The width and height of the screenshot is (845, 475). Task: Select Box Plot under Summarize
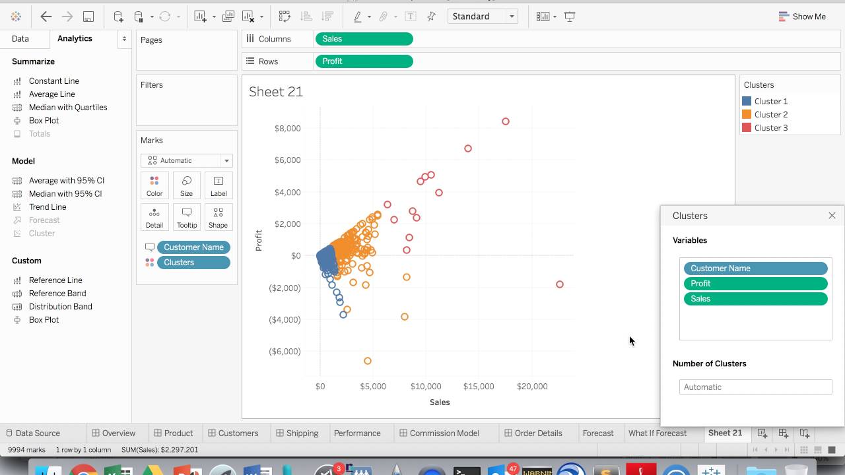pyautogui.click(x=44, y=121)
